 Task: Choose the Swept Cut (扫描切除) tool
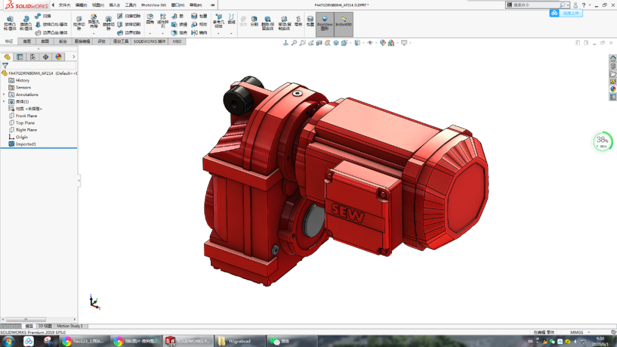click(x=129, y=16)
